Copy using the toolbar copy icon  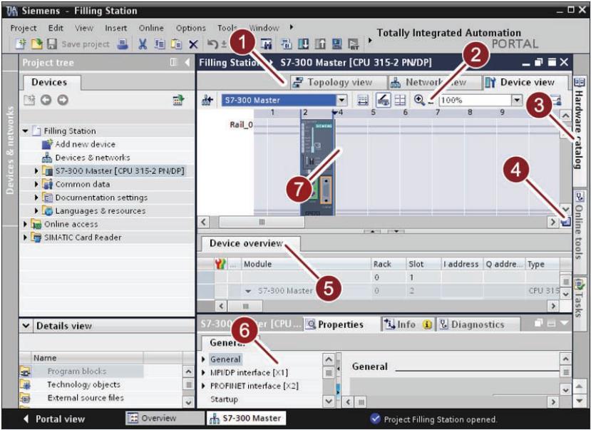pos(160,44)
